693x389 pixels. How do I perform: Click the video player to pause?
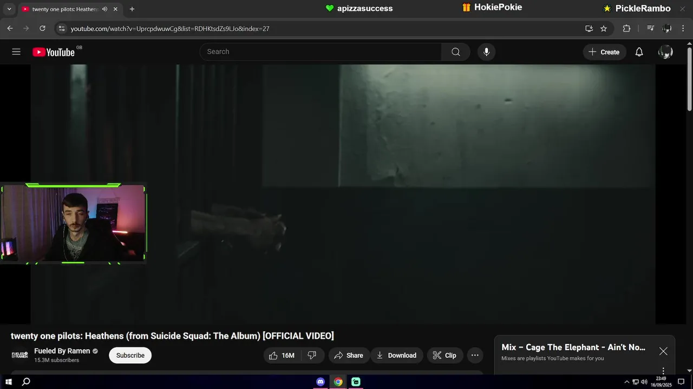pyautogui.click(x=343, y=194)
